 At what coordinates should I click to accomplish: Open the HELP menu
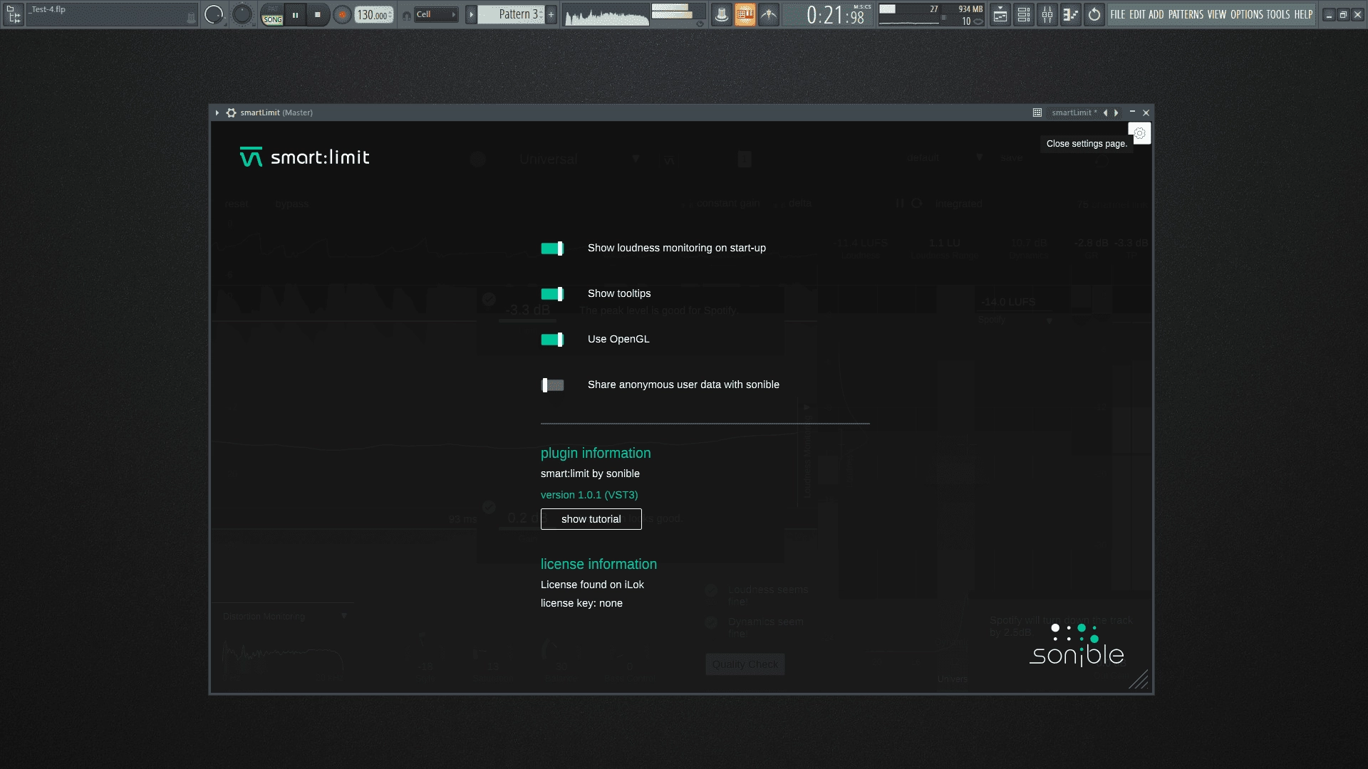pyautogui.click(x=1303, y=14)
